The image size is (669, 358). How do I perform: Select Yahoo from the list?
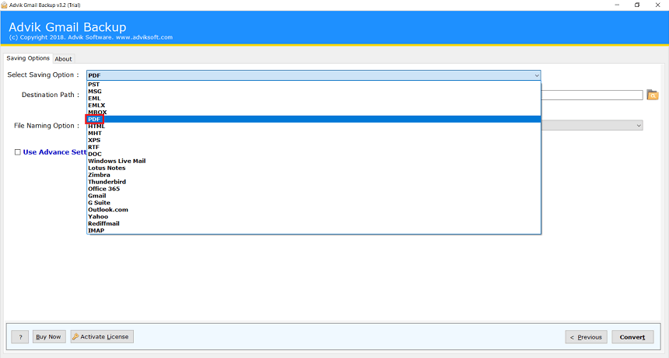(x=313, y=216)
